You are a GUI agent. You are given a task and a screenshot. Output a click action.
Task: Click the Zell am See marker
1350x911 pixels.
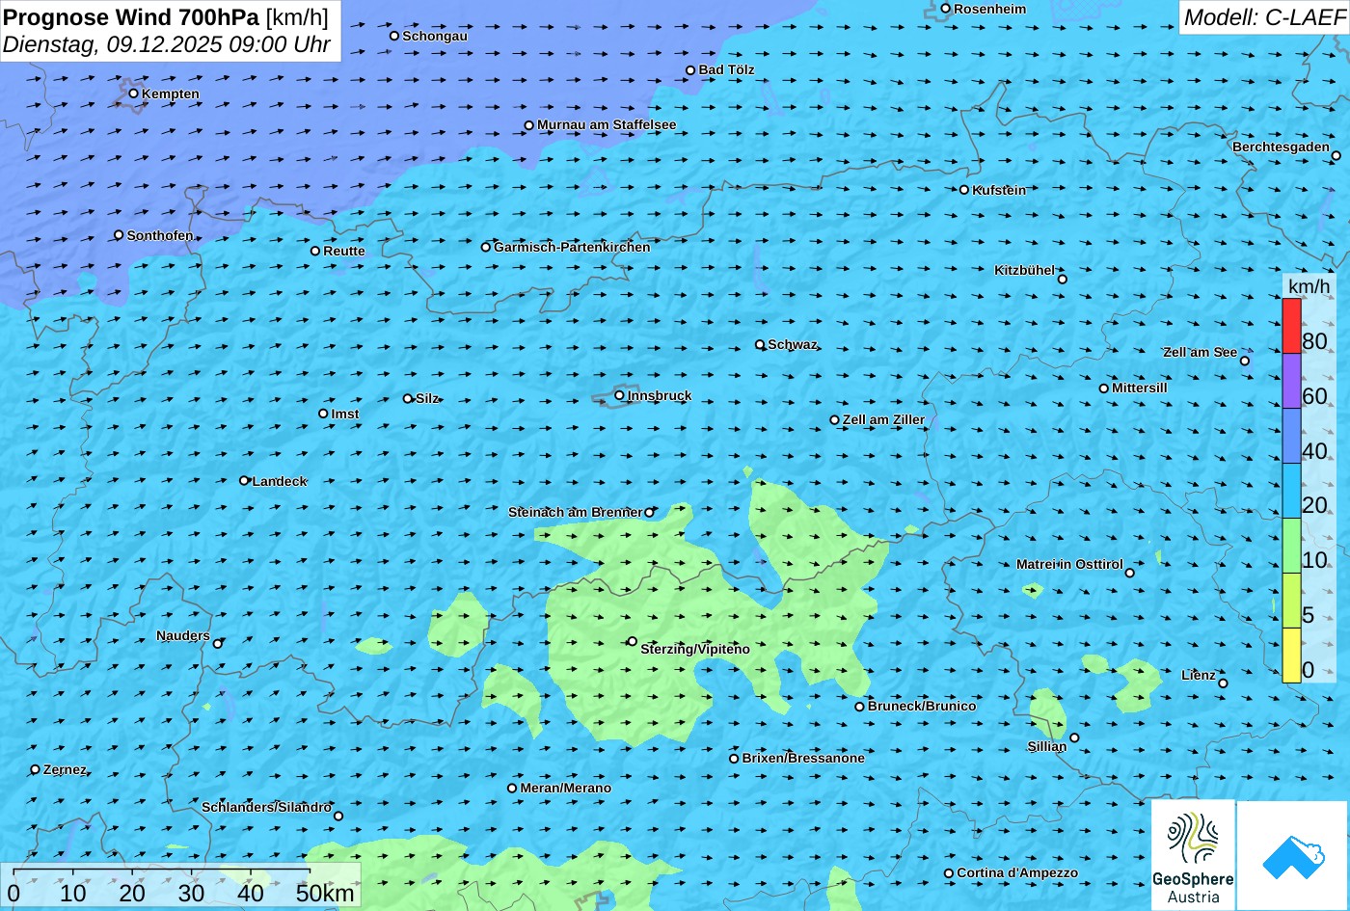point(1245,362)
